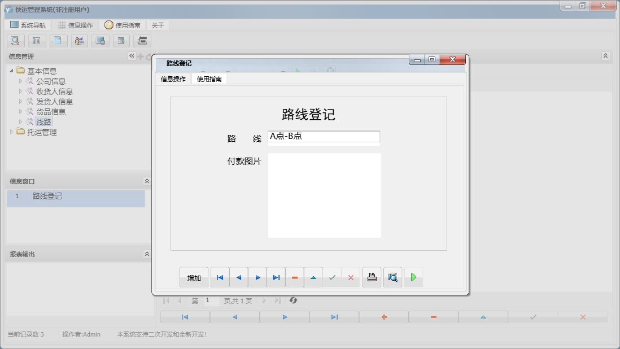Select the magnifier search tool in the toolbar
620x349 pixels.
pyautogui.click(x=15, y=41)
